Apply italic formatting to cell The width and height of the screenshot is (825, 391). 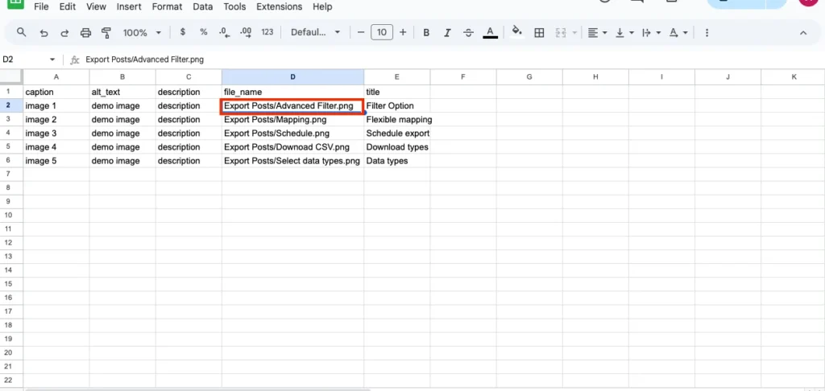(447, 33)
